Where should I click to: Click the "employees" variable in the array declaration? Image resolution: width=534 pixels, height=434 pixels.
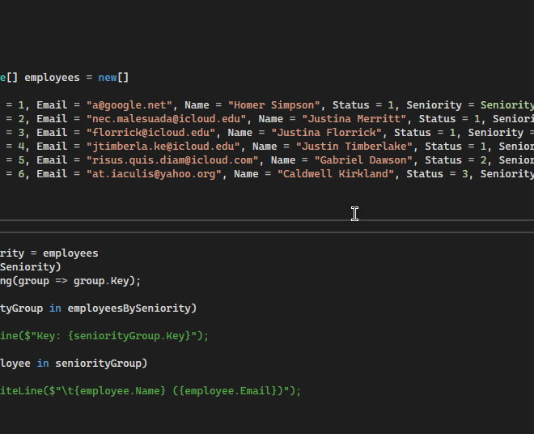pos(52,78)
